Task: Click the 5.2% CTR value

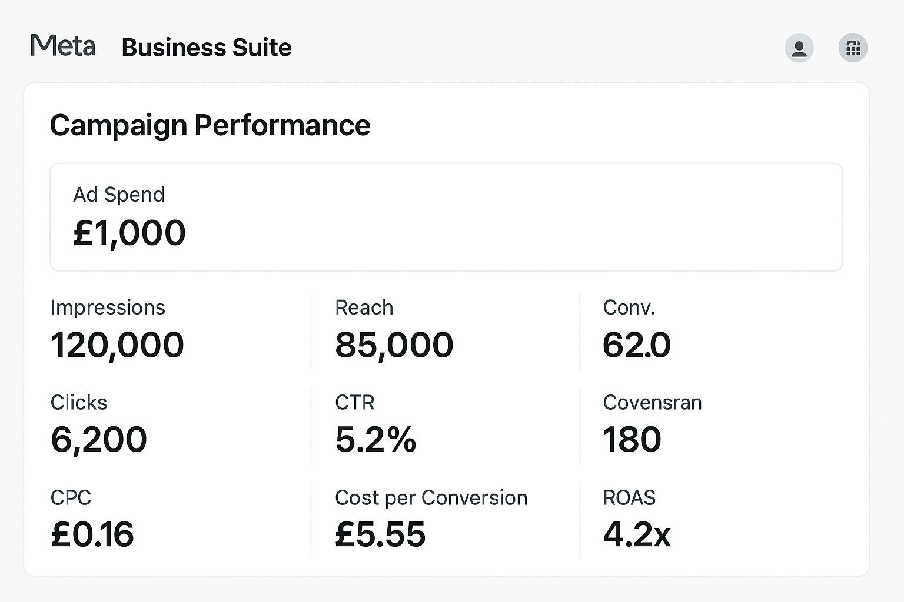Action: (375, 440)
